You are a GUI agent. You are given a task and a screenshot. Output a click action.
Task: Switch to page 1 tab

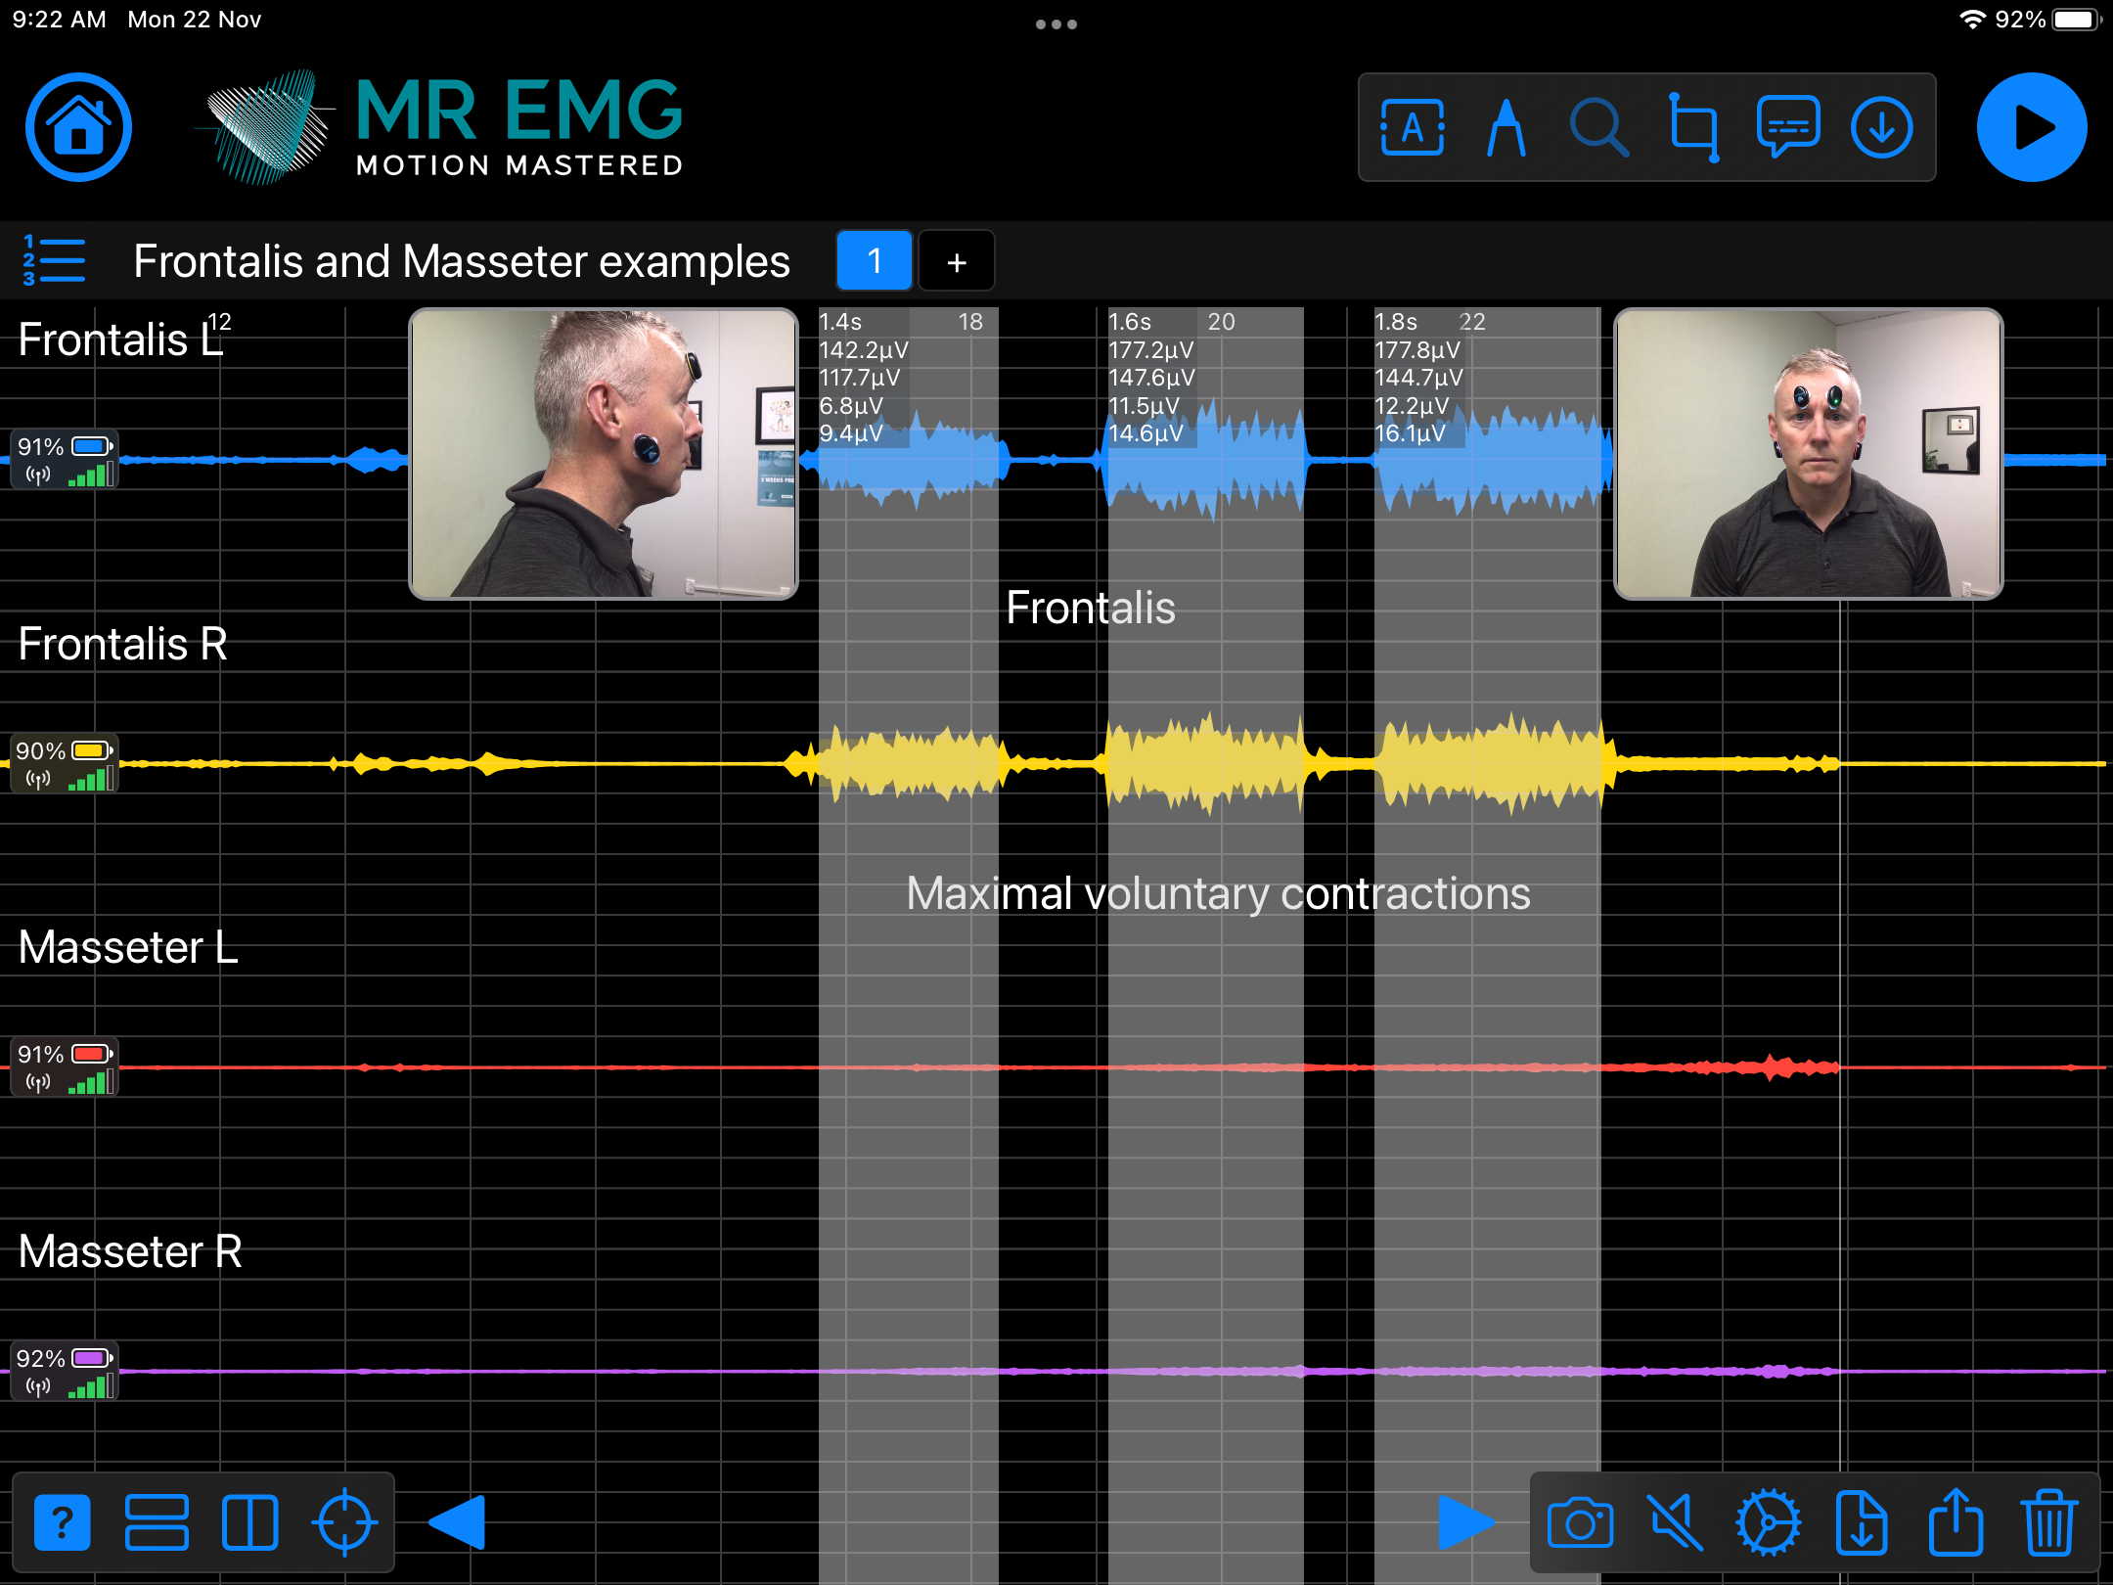click(x=875, y=260)
